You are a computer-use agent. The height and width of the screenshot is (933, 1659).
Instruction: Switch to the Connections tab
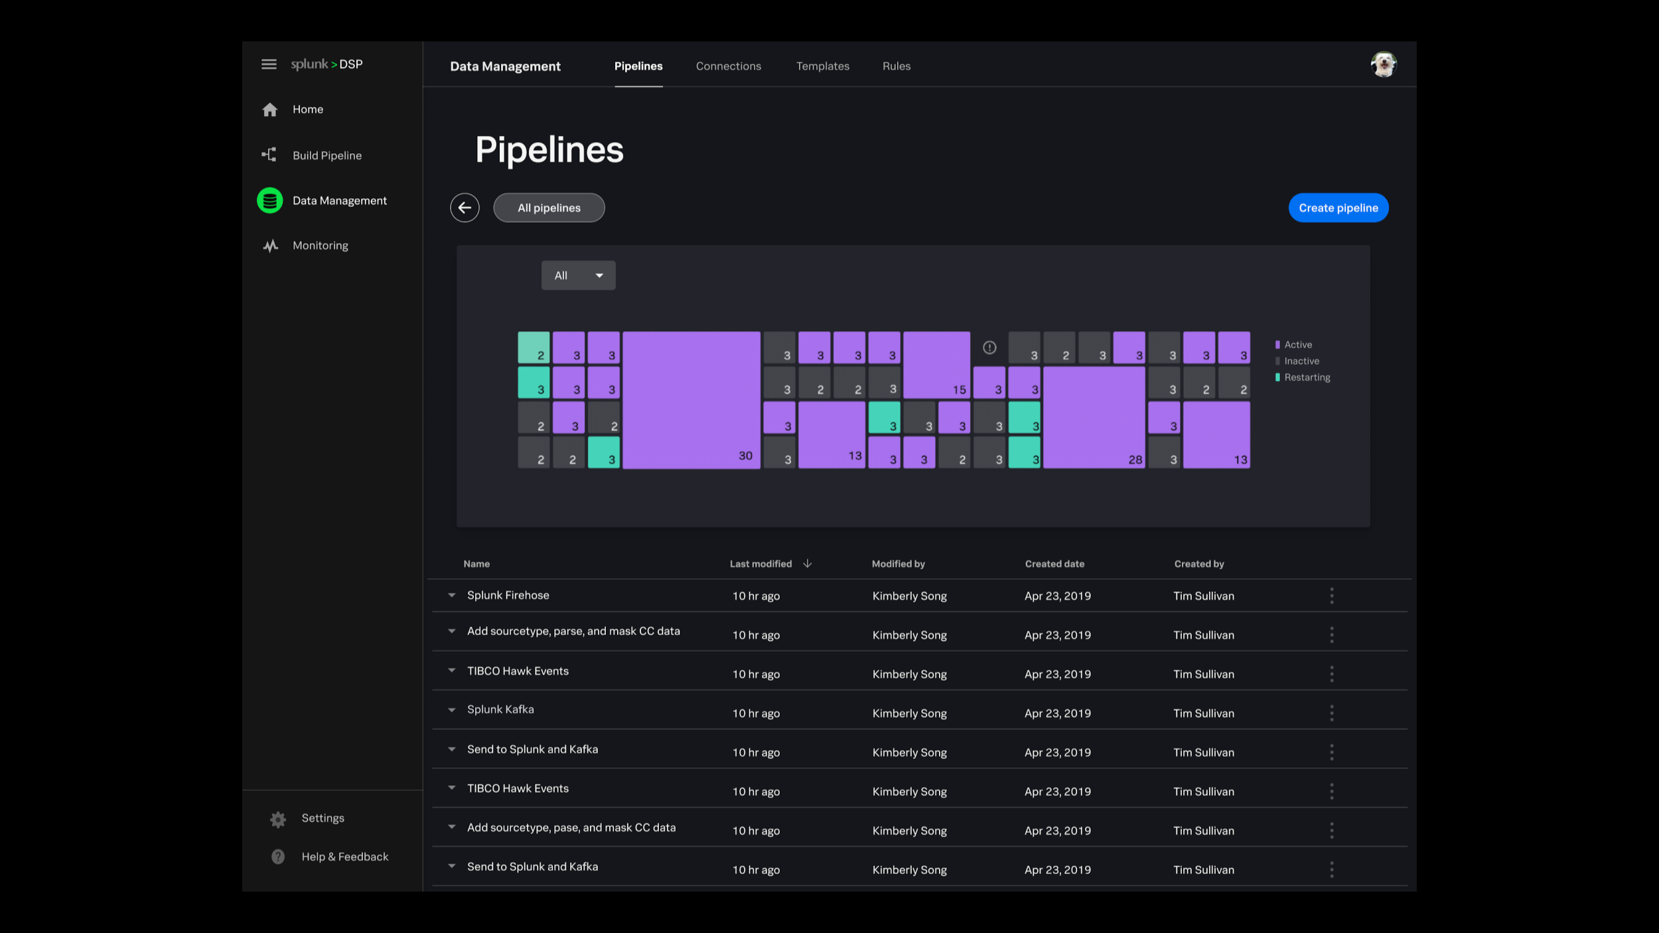(729, 66)
